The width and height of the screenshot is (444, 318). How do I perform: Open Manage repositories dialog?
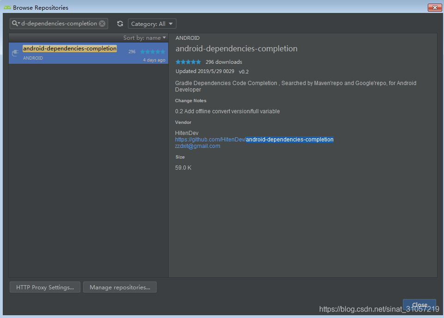120,287
